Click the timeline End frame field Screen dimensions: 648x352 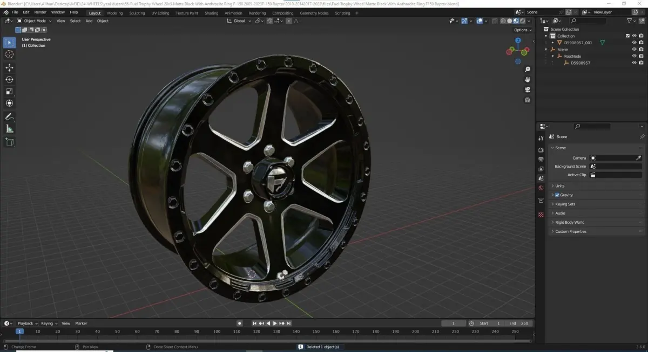[x=519, y=323]
